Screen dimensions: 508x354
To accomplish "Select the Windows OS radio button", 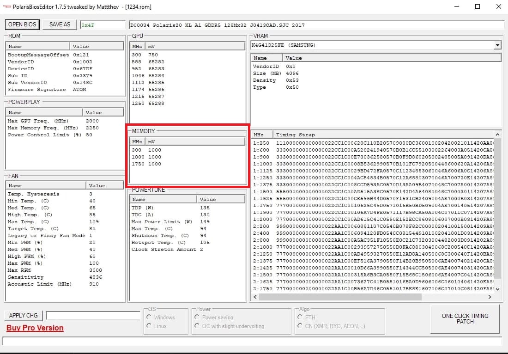I will coord(149,317).
